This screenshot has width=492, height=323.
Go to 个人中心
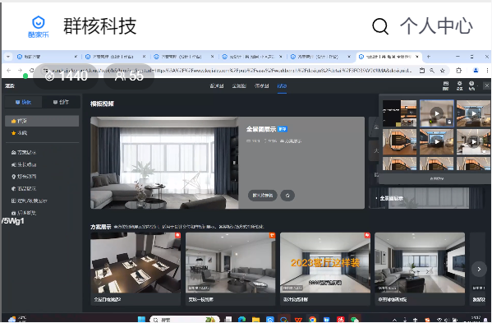(x=436, y=26)
